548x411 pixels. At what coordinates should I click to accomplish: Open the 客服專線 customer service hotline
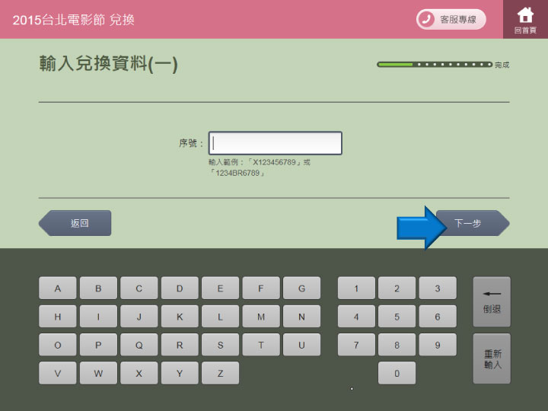pyautogui.click(x=451, y=19)
